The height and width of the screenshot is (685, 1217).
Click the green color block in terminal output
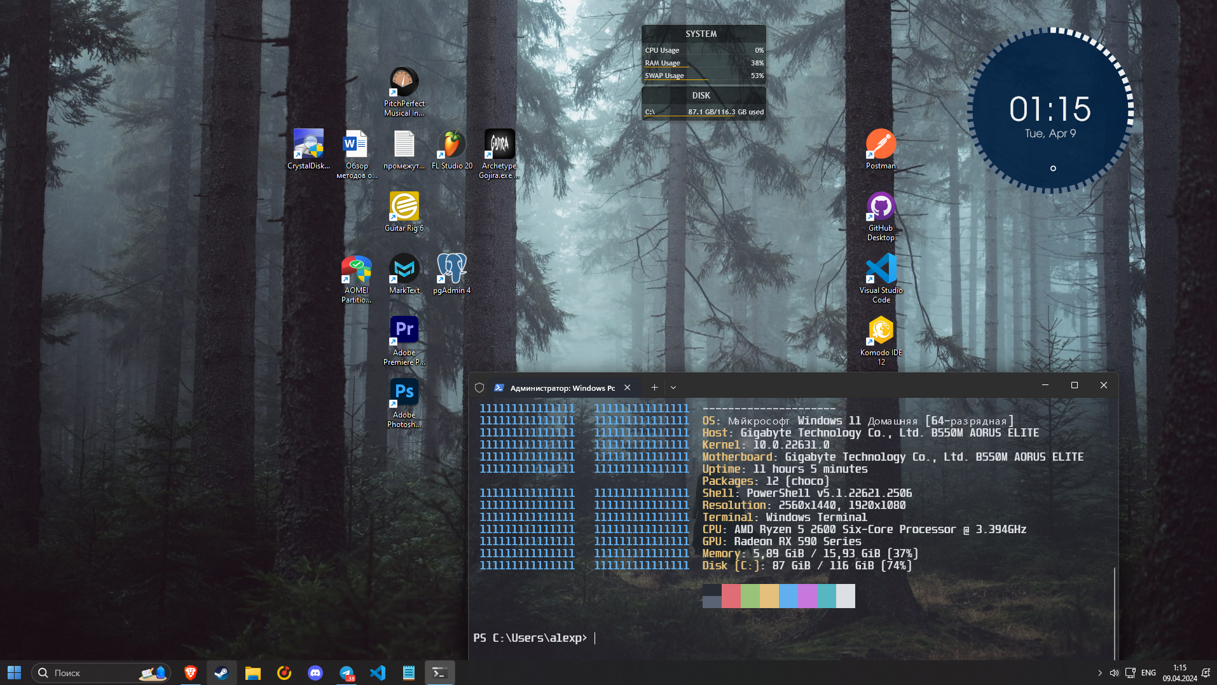(750, 596)
